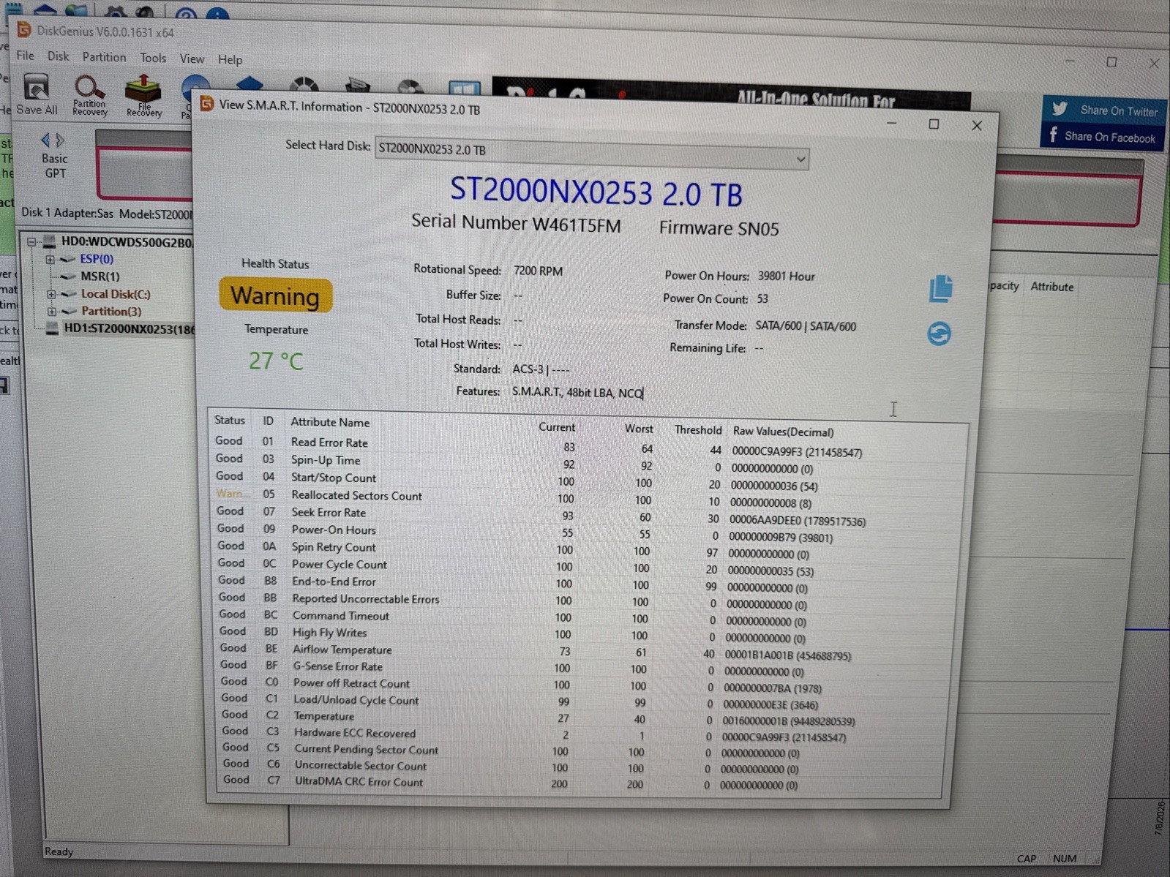Select the UltraDMA CRC Error Count row
Image resolution: width=1170 pixels, height=877 pixels.
[x=582, y=783]
